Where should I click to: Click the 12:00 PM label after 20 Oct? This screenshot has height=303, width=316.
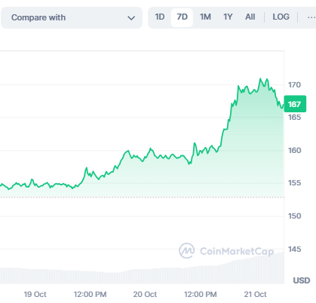(201, 294)
